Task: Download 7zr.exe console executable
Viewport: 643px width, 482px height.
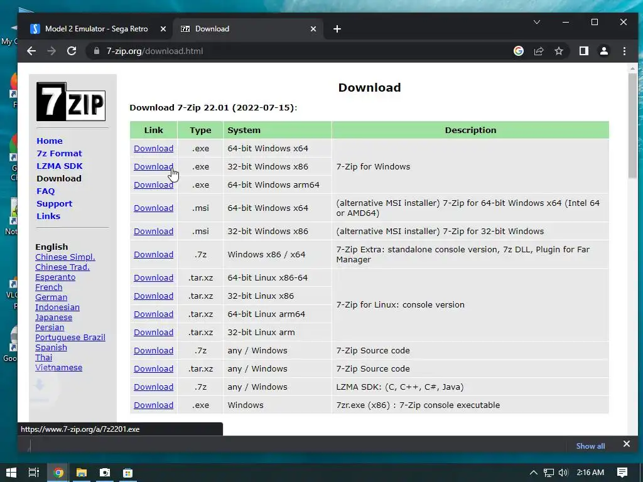Action: click(x=153, y=405)
